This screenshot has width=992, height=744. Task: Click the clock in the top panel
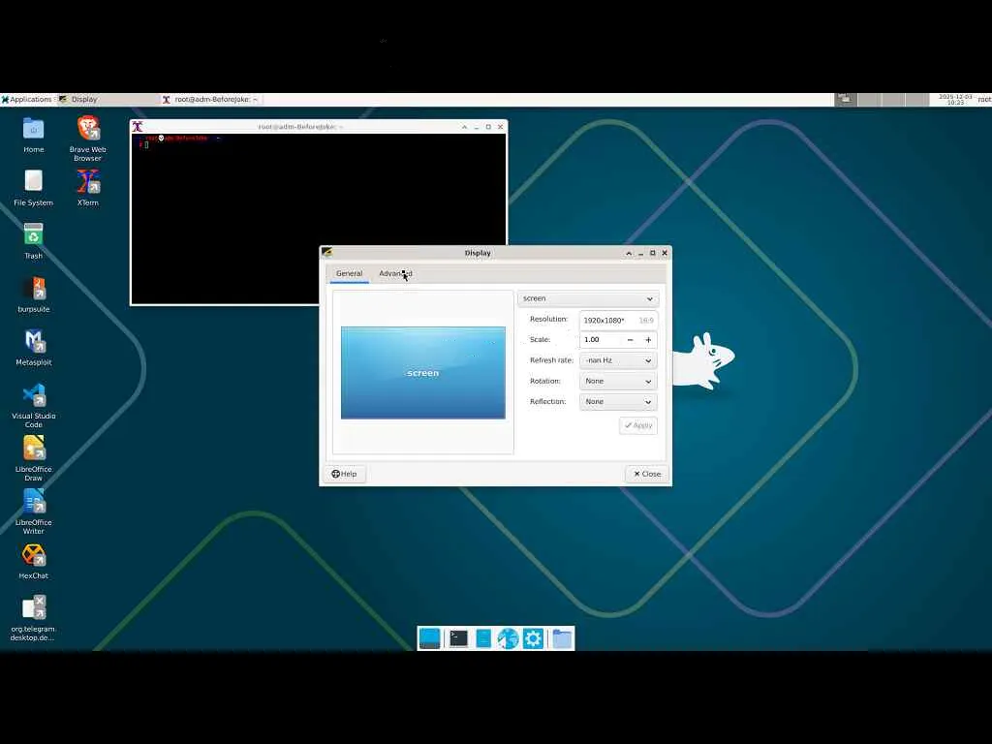click(955, 100)
